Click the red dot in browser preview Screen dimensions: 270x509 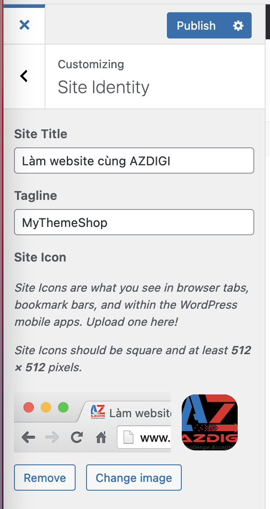29,408
